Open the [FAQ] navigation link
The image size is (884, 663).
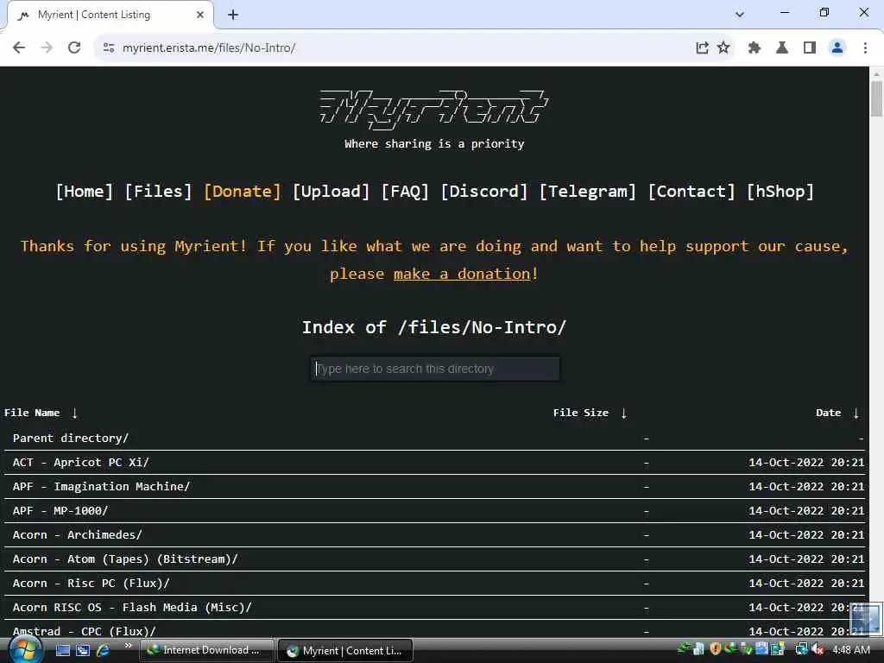point(405,191)
